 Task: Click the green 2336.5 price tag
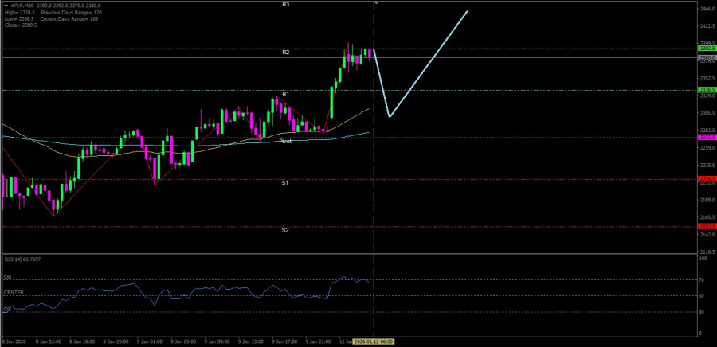pyautogui.click(x=706, y=90)
